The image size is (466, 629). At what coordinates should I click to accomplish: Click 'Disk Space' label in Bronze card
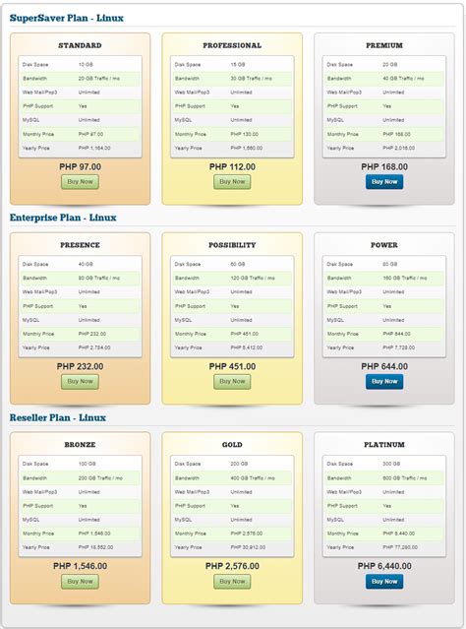coord(35,464)
